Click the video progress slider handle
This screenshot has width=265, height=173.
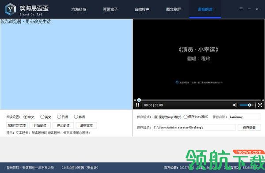click(x=139, y=100)
